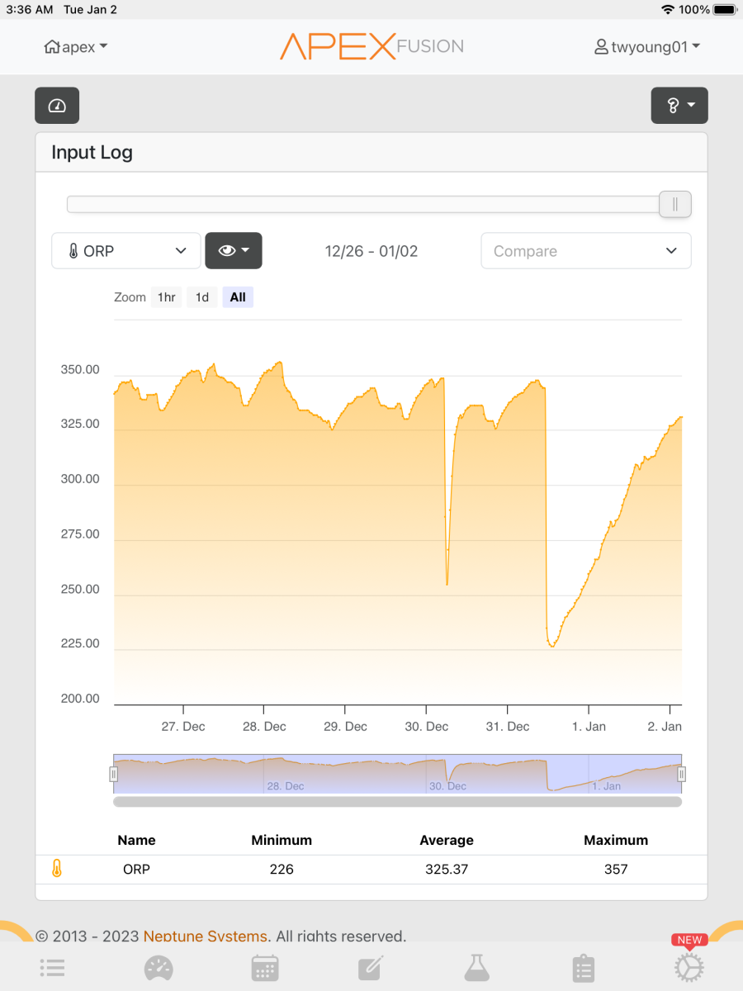Open the lab flask icon in bottom bar
The image size is (743, 991).
point(476,967)
